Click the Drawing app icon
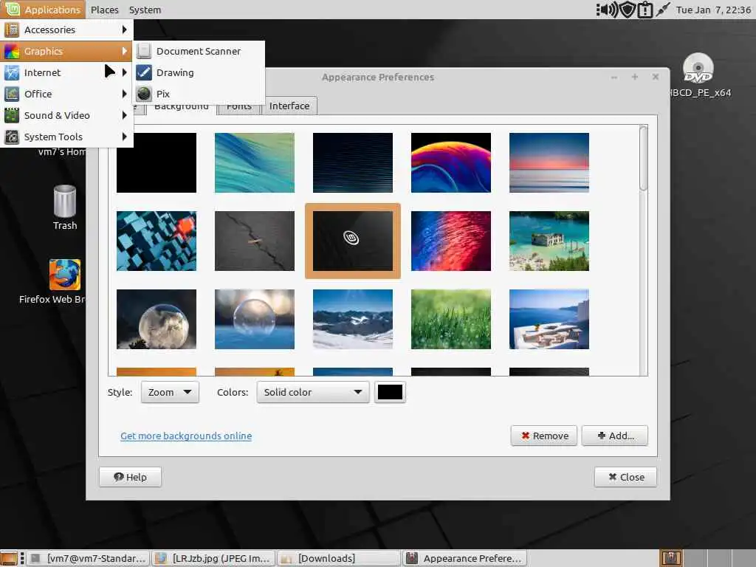Viewport: 756px width, 567px height. click(144, 72)
